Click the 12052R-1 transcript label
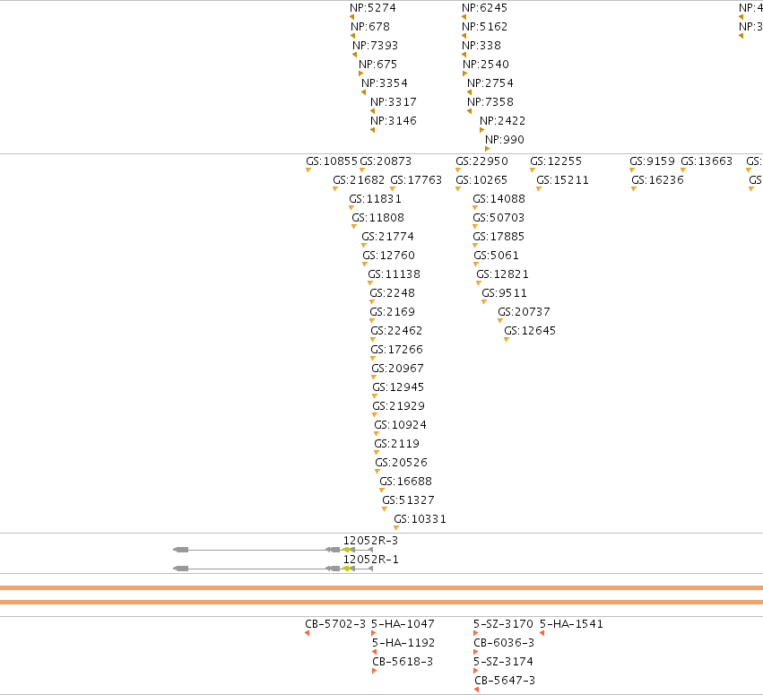 point(371,560)
